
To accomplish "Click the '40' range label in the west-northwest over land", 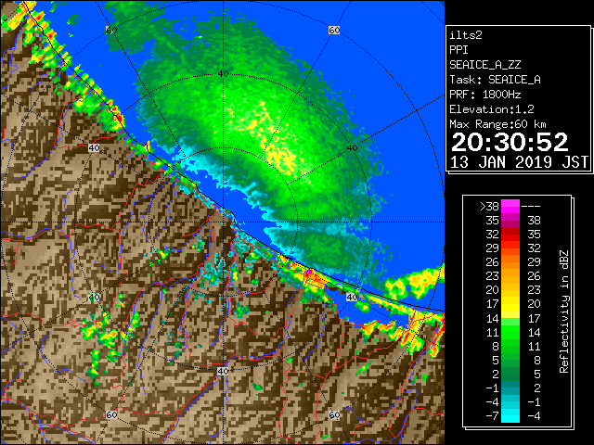I will tap(94, 148).
